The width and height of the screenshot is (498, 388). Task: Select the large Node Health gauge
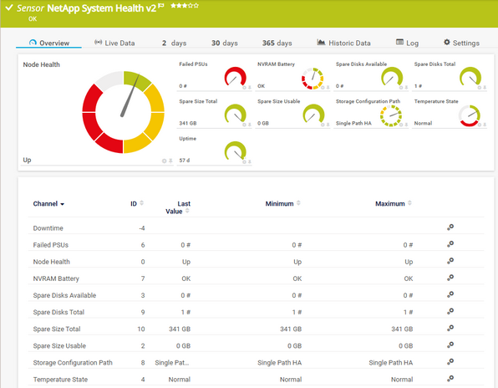tap(123, 112)
